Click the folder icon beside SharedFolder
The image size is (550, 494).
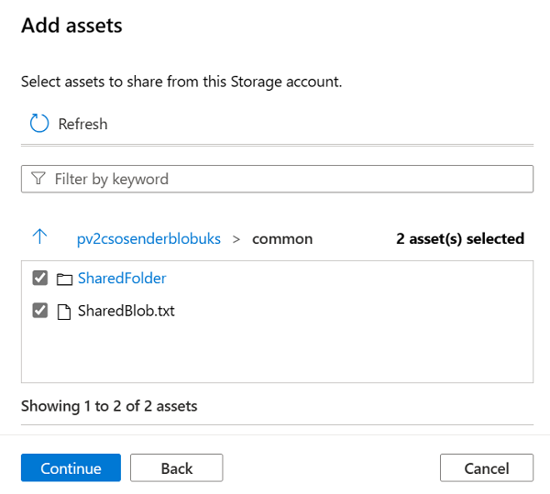coord(64,279)
